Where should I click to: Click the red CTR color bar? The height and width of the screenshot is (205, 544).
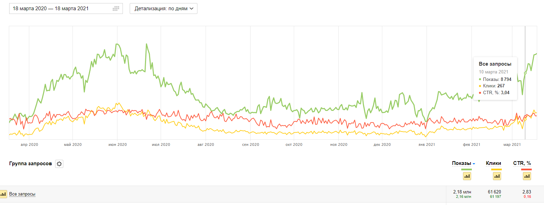(526, 169)
